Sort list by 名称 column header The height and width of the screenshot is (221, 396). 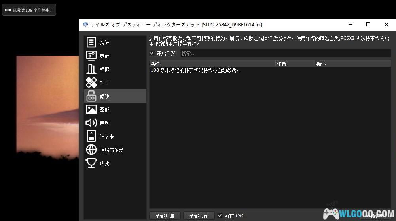pyautogui.click(x=212, y=64)
